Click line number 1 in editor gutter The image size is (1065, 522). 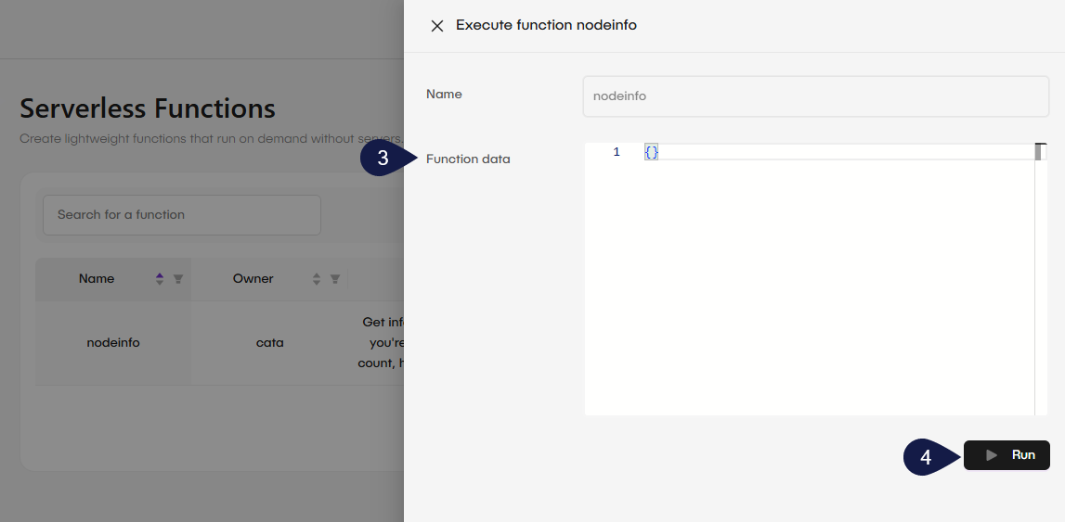pos(617,152)
